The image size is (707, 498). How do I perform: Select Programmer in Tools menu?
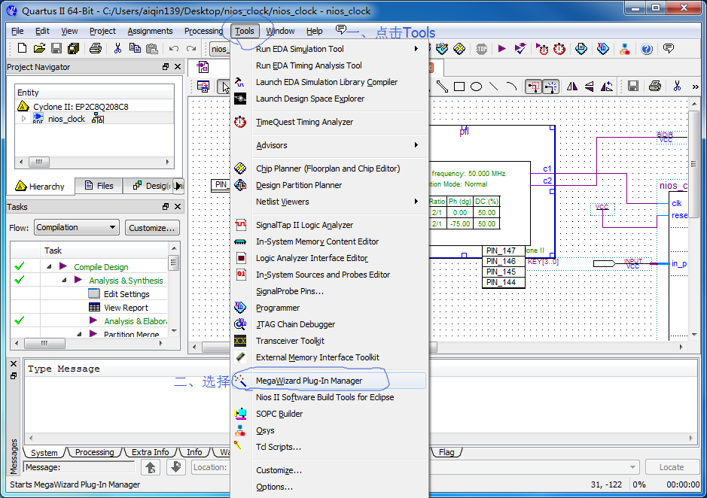click(x=328, y=308)
